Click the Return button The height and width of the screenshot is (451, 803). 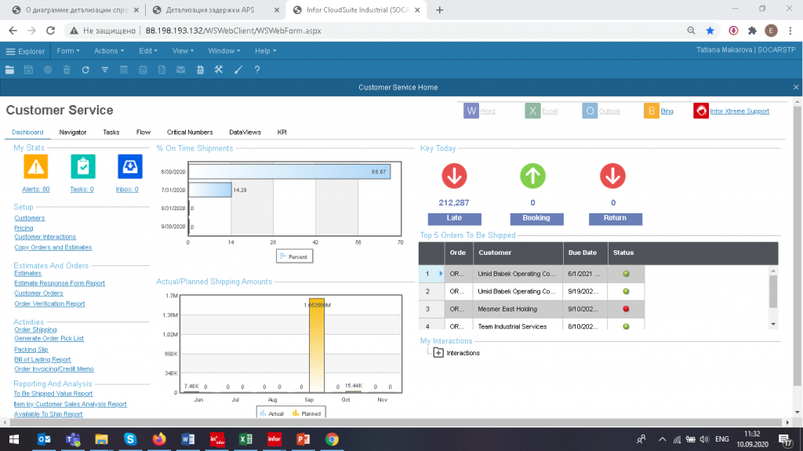(615, 219)
